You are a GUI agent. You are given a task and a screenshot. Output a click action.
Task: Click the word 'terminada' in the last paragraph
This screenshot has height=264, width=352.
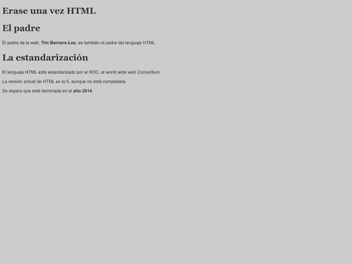tap(51, 91)
